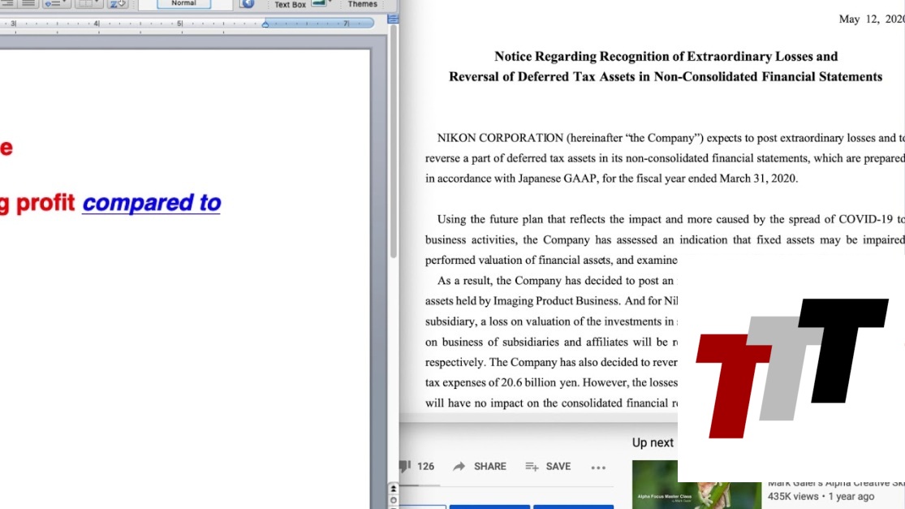
Task: Click the previous page double-arrow button
Action: coord(394,489)
